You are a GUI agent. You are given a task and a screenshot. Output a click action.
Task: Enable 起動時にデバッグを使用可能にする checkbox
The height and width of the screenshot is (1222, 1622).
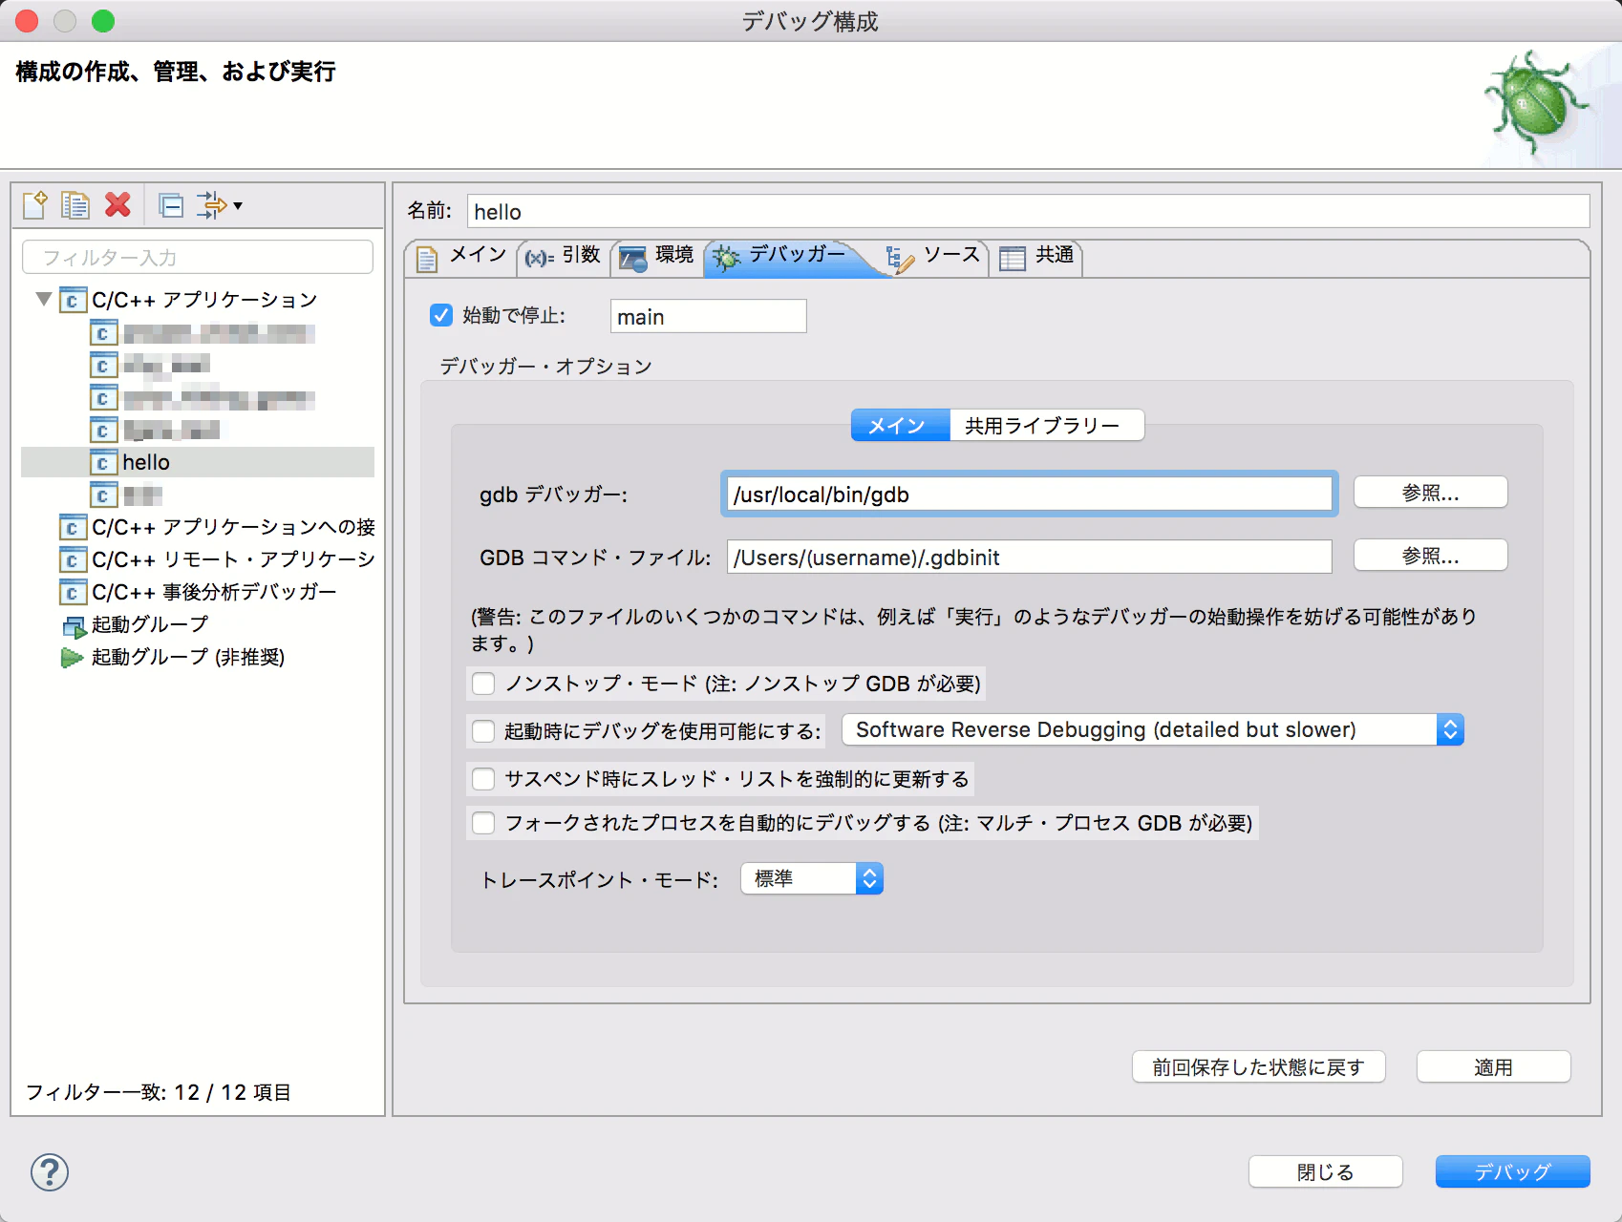pos(483,731)
